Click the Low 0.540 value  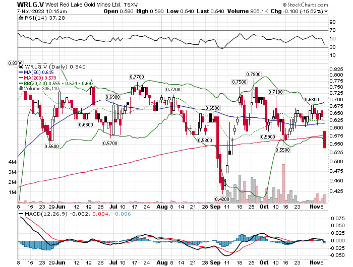click(180, 11)
